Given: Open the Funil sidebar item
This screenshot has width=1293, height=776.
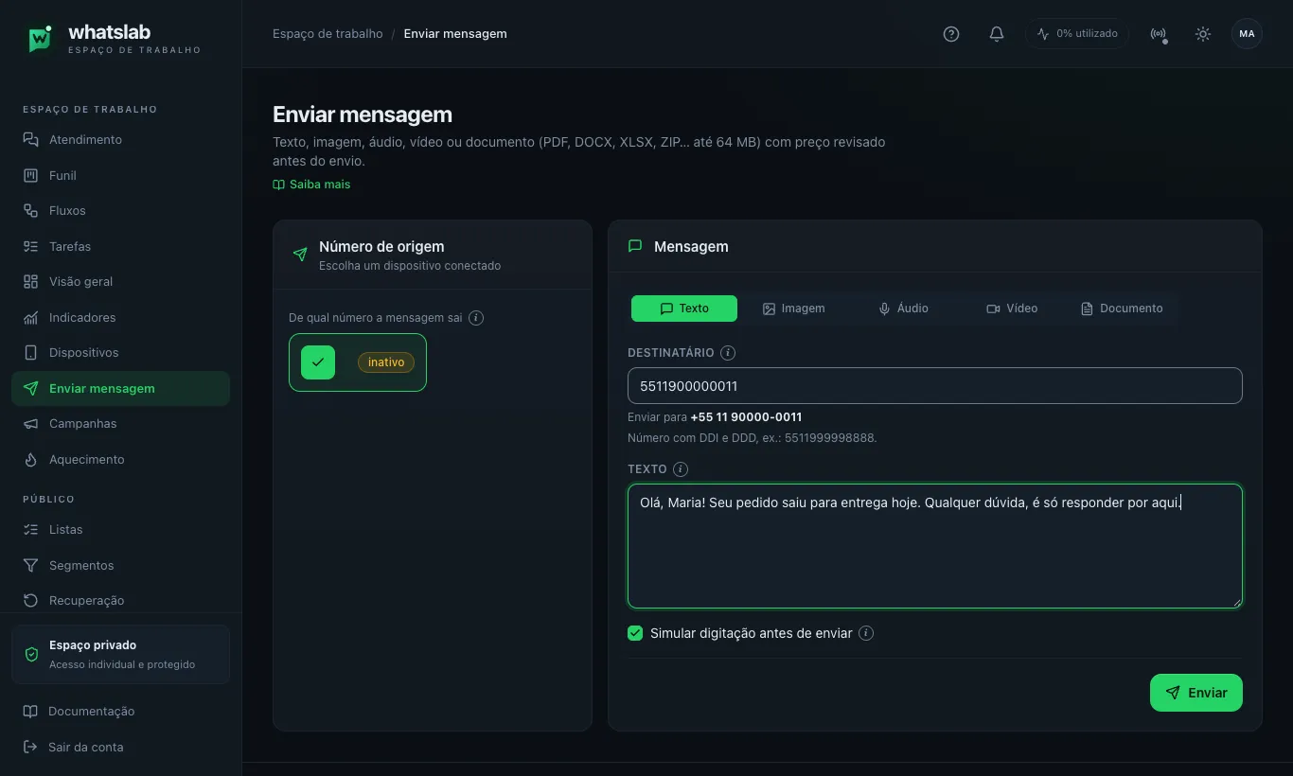Looking at the screenshot, I should [x=120, y=175].
